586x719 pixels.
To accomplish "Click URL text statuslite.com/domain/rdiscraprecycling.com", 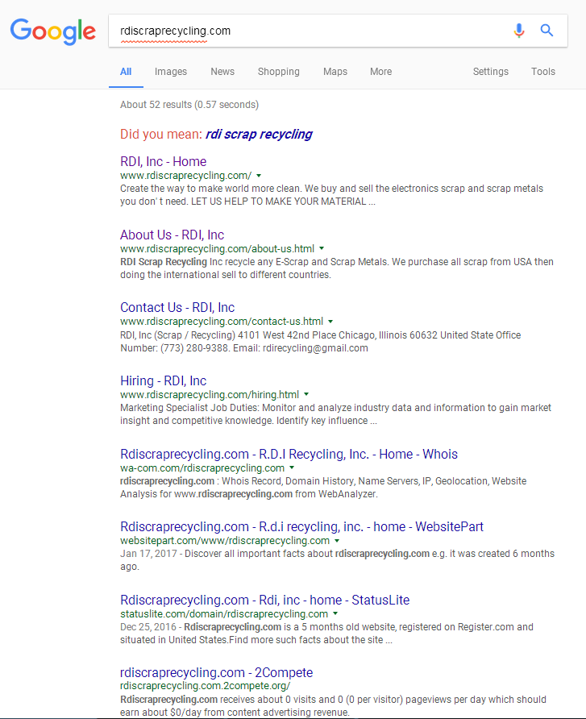I will click(x=224, y=613).
